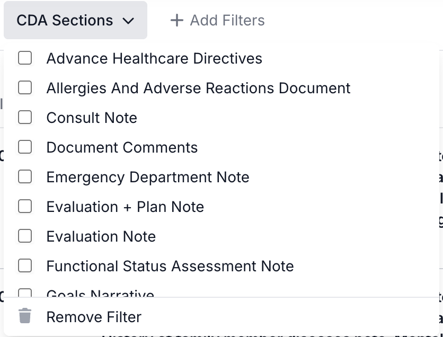Select the Emergency Department Note checkbox
This screenshot has height=337, width=443.
click(x=25, y=176)
